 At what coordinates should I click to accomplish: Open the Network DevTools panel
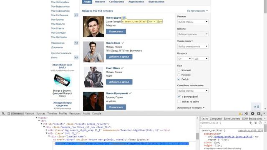(x=29, y=113)
